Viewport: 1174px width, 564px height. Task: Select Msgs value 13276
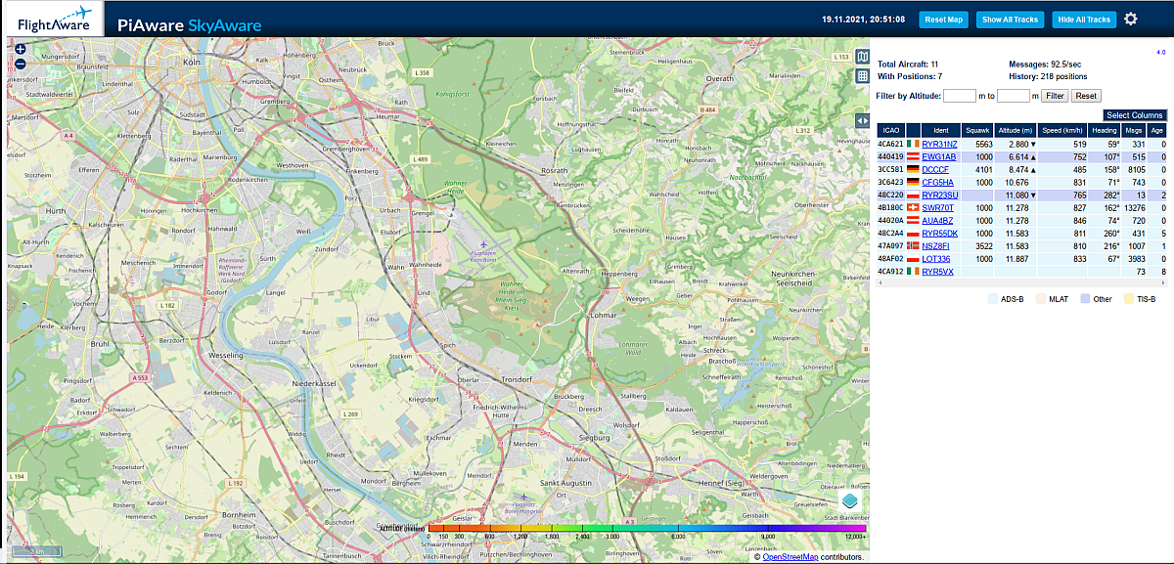1134,207
